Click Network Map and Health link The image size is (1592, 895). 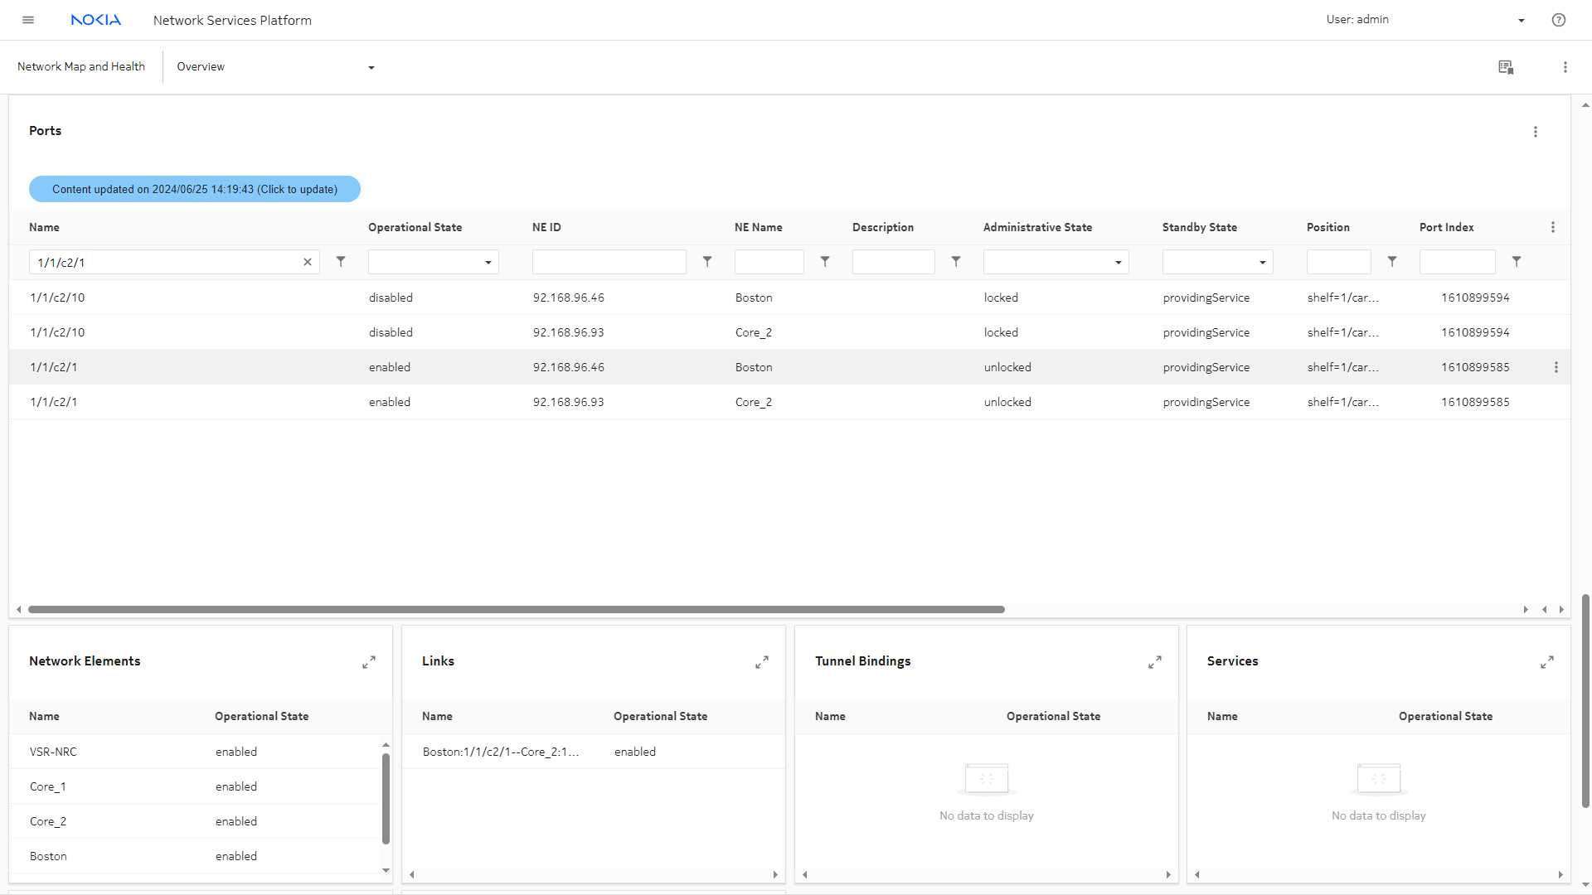81,67
